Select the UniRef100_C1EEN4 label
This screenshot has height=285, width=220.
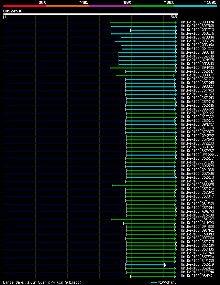[197, 272]
